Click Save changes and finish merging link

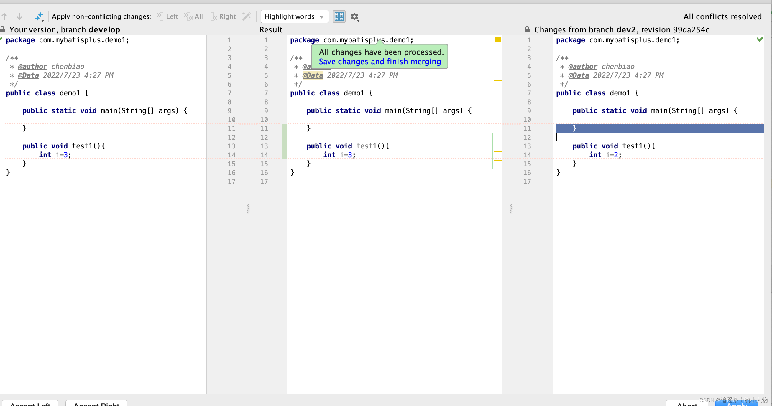(x=380, y=61)
